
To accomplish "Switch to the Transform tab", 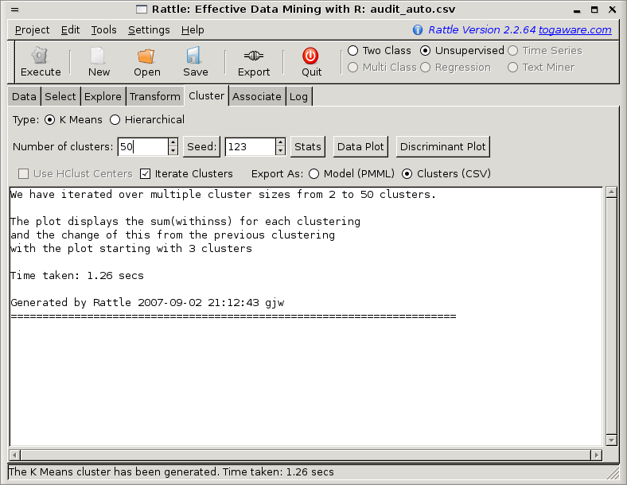I will [x=154, y=97].
